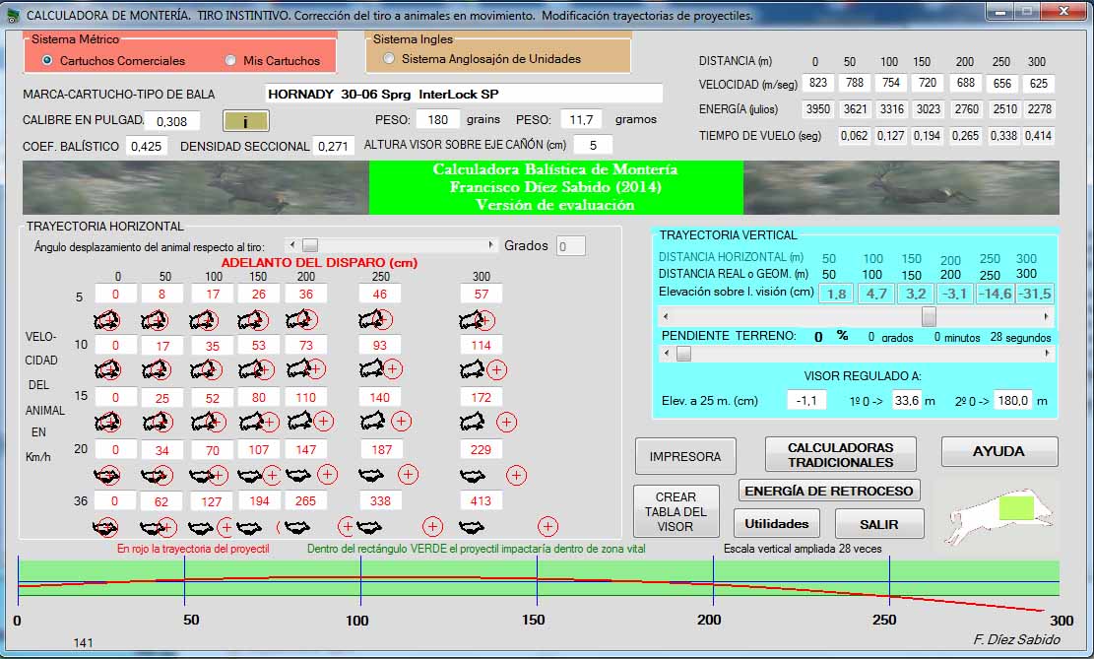The height and width of the screenshot is (659, 1094).
Task: Click the application icon in the title bar
Action: pos(13,15)
